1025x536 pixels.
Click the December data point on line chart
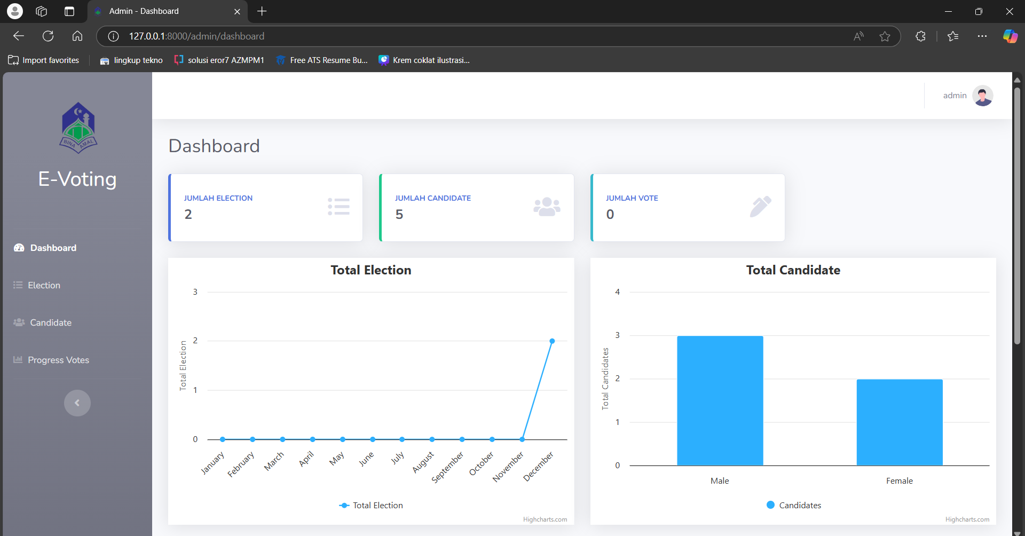552,341
